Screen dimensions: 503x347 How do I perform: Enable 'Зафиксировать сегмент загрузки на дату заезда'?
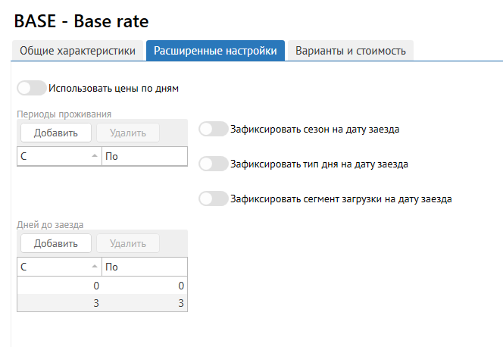[x=213, y=199]
